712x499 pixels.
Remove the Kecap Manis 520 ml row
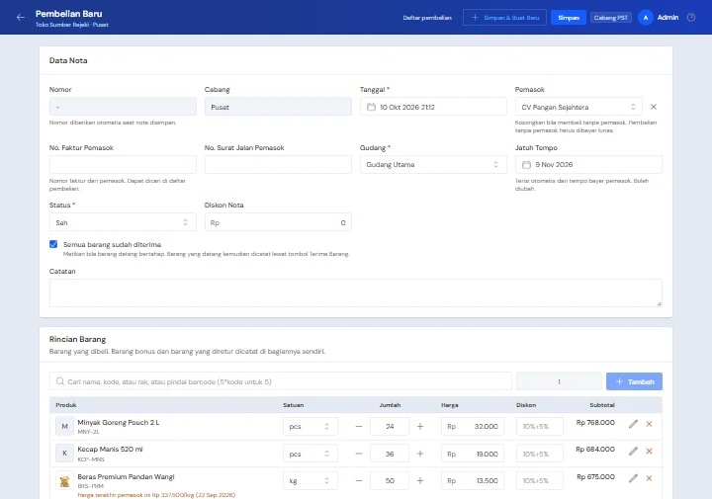click(649, 451)
